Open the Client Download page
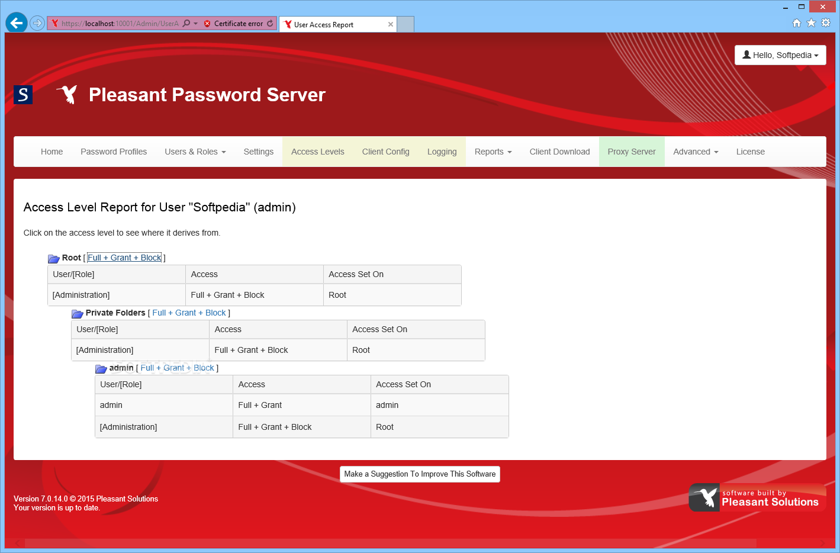840x553 pixels. click(560, 152)
